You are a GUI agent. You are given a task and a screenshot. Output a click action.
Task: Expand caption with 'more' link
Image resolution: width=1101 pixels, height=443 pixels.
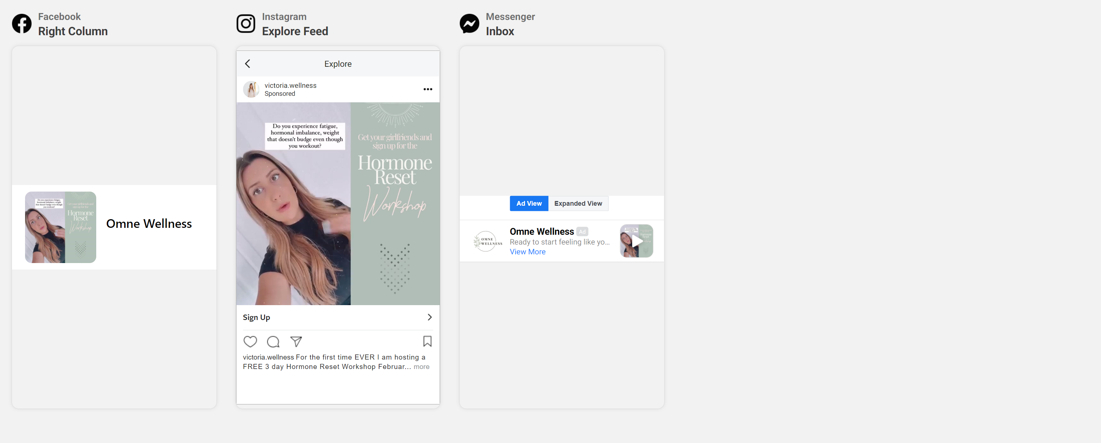coord(421,366)
